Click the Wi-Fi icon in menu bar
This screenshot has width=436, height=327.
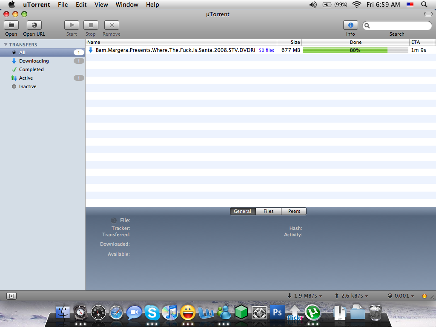(357, 4)
